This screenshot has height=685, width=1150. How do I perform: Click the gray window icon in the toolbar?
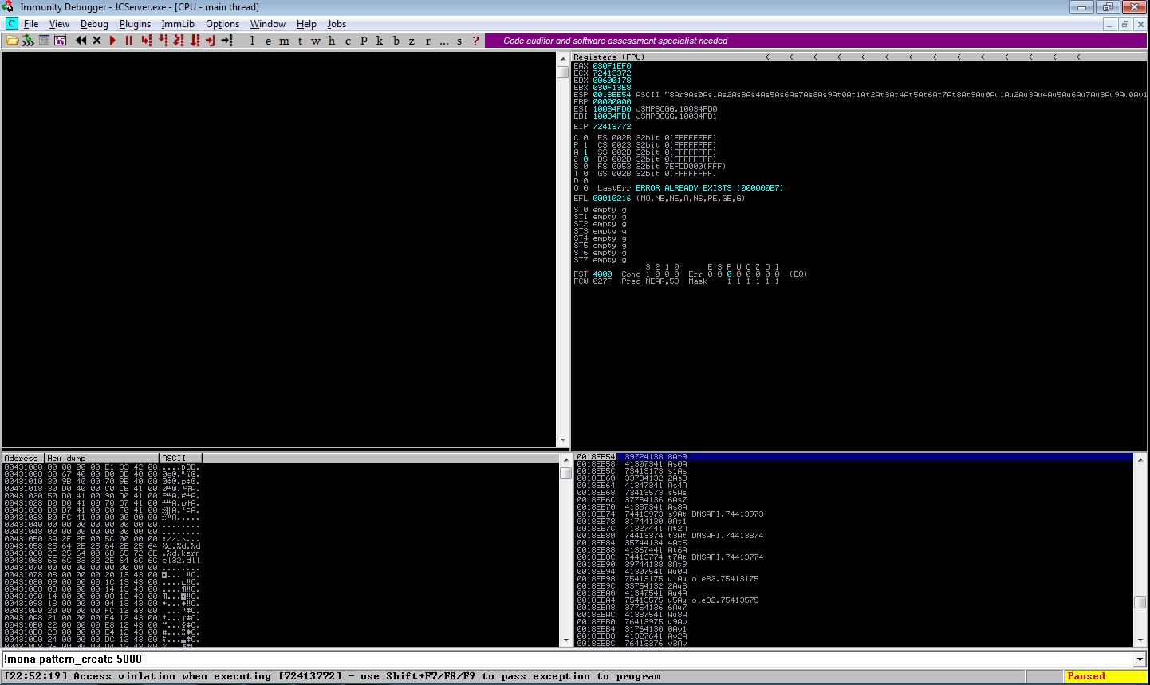click(x=45, y=41)
